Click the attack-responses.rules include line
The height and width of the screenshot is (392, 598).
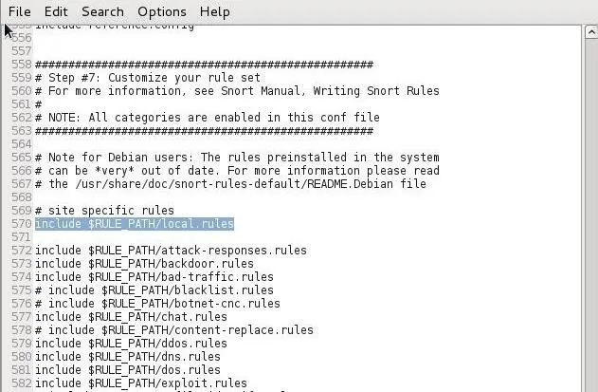[171, 251]
